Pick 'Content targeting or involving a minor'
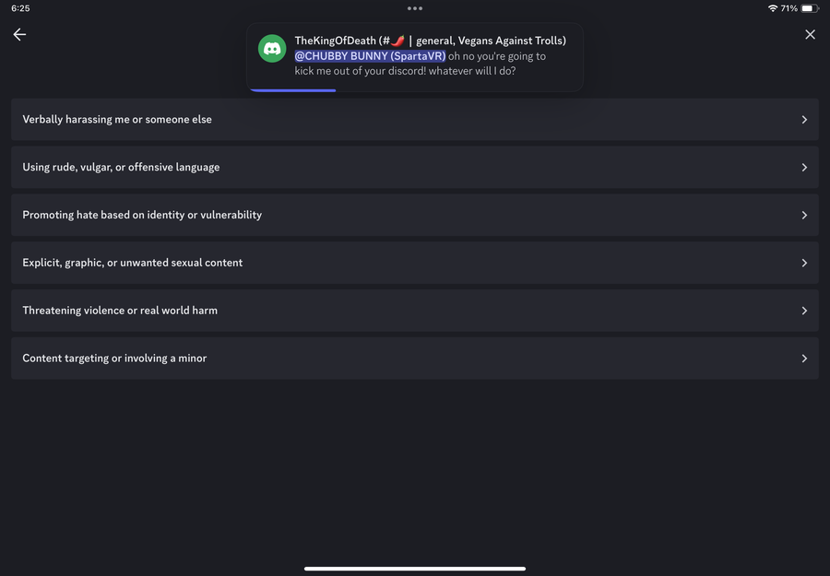The image size is (830, 576). click(x=114, y=359)
